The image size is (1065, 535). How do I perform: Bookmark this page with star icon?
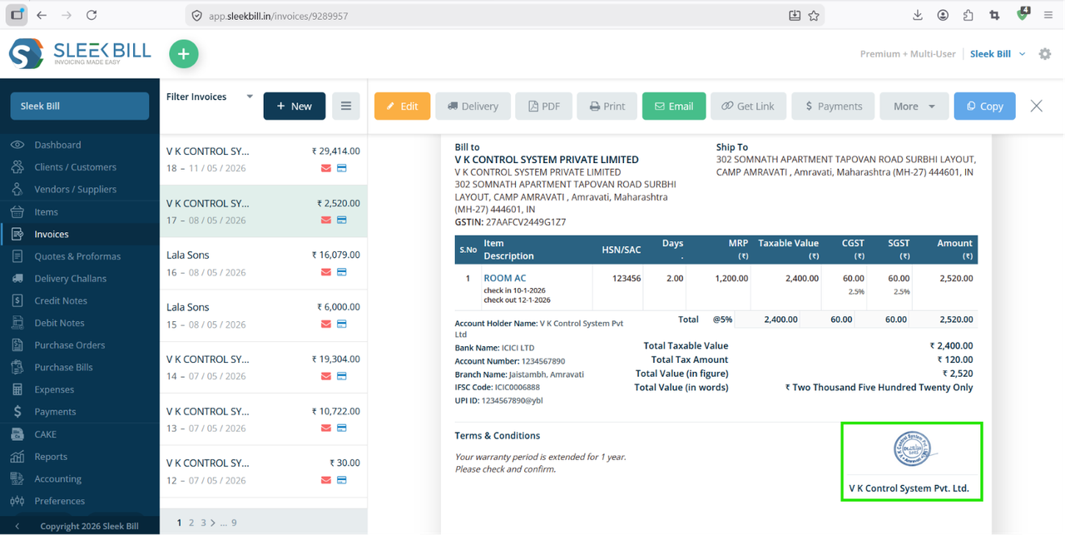coord(814,15)
